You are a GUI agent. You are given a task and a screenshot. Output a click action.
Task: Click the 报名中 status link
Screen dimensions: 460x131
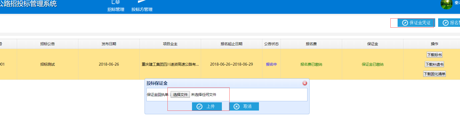click(271, 64)
